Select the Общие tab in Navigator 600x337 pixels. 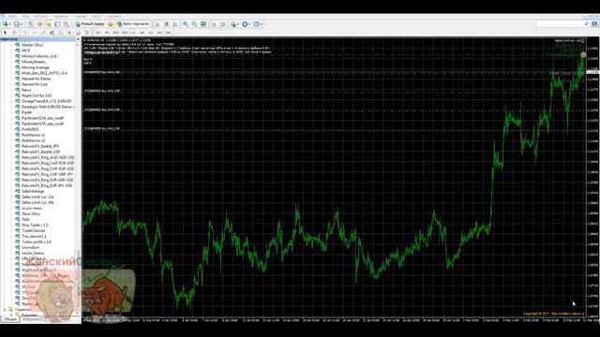10,319
